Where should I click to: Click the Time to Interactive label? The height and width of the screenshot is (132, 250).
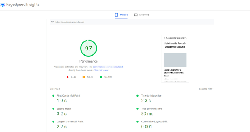click(151, 95)
